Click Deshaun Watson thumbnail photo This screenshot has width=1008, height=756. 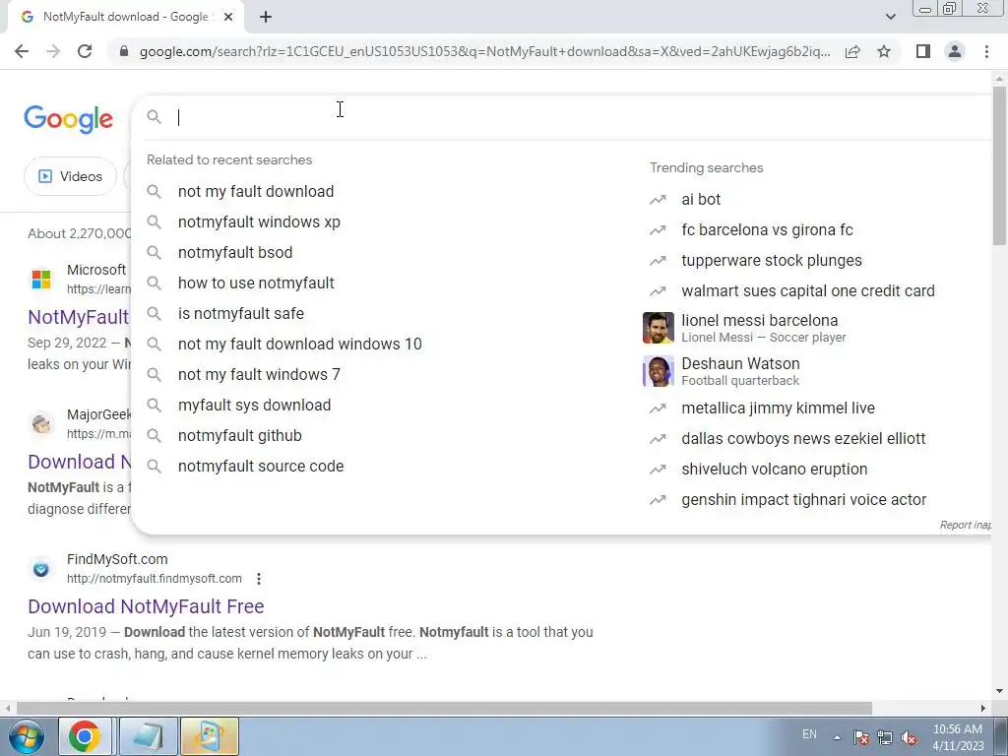(659, 371)
